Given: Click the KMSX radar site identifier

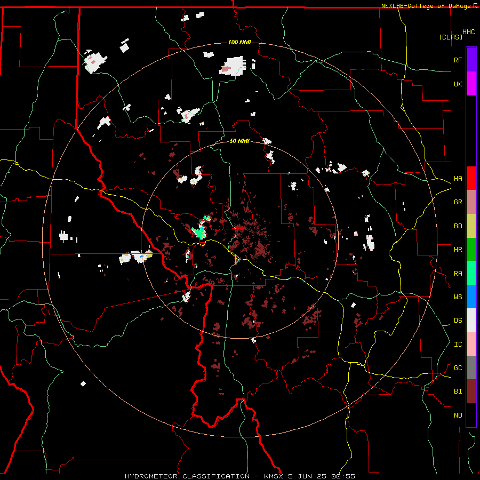Looking at the screenshot, I should coord(274,476).
